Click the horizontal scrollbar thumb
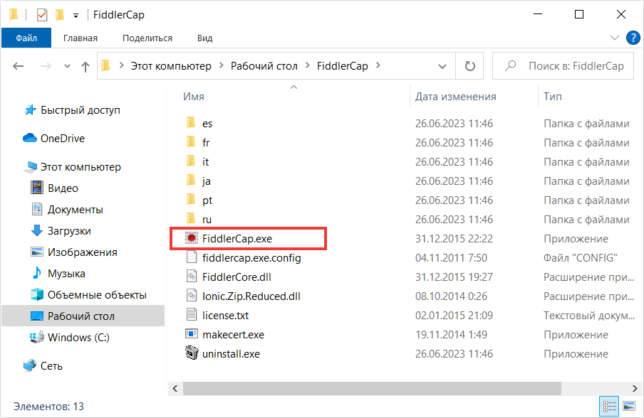 [372, 388]
